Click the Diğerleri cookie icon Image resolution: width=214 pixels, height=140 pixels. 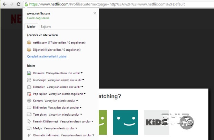(29, 49)
